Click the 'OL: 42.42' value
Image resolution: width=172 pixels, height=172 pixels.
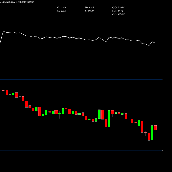pyautogui.click(x=118, y=14)
